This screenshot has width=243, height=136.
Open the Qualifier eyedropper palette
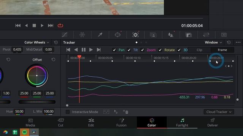pyautogui.click(x=100, y=35)
